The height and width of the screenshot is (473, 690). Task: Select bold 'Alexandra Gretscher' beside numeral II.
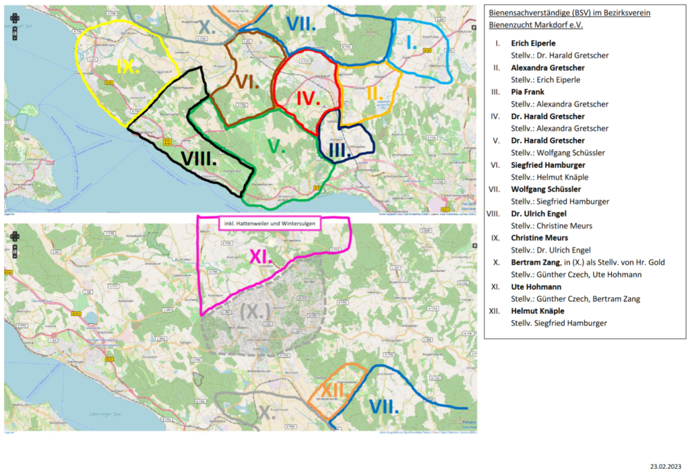coord(548,68)
